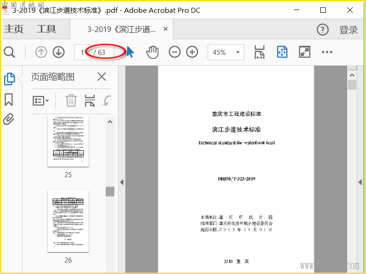Open the Page Thumbnails sidebar icon

(x=10, y=79)
